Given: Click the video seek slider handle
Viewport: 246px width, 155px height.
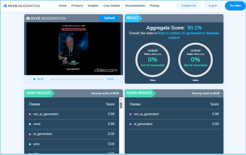Looking at the screenshot, I should [48, 79].
